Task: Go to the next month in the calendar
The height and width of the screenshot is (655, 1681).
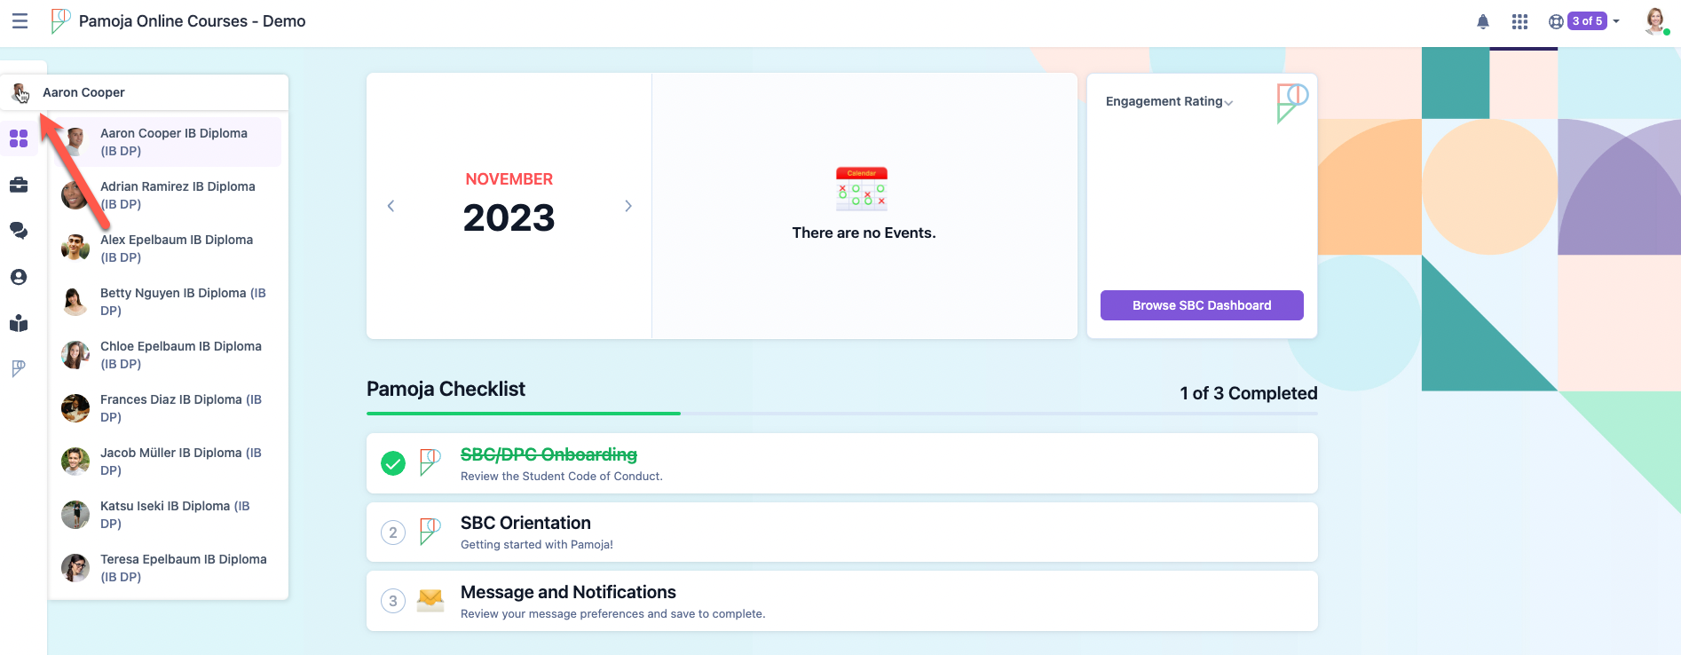Action: click(x=628, y=206)
